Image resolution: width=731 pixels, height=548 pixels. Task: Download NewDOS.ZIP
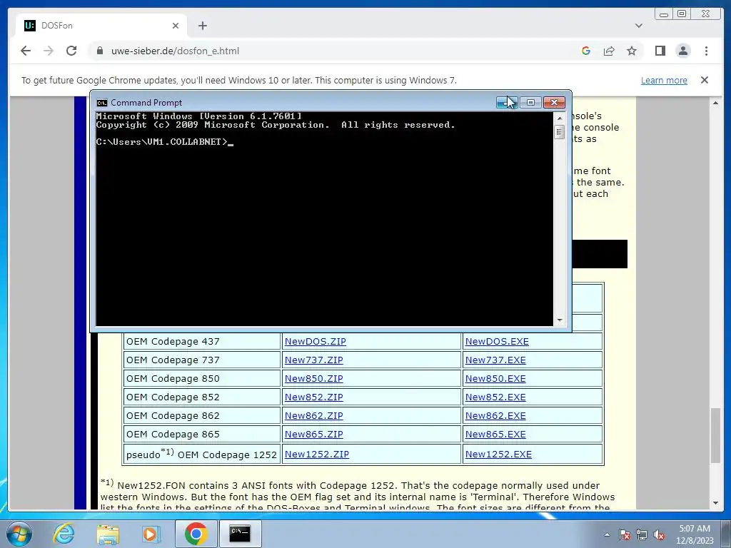(315, 342)
